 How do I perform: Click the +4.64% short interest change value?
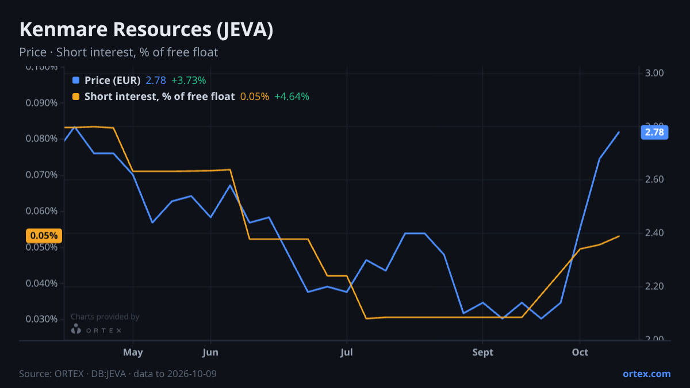[x=292, y=97]
